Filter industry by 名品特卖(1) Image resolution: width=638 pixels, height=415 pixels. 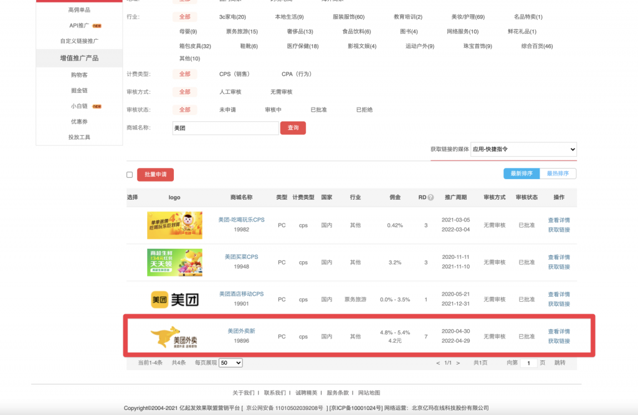(528, 17)
